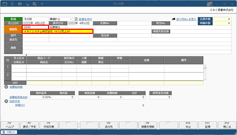Open the 消費税詳細 link
The image size is (237, 135).
(x=16, y=87)
